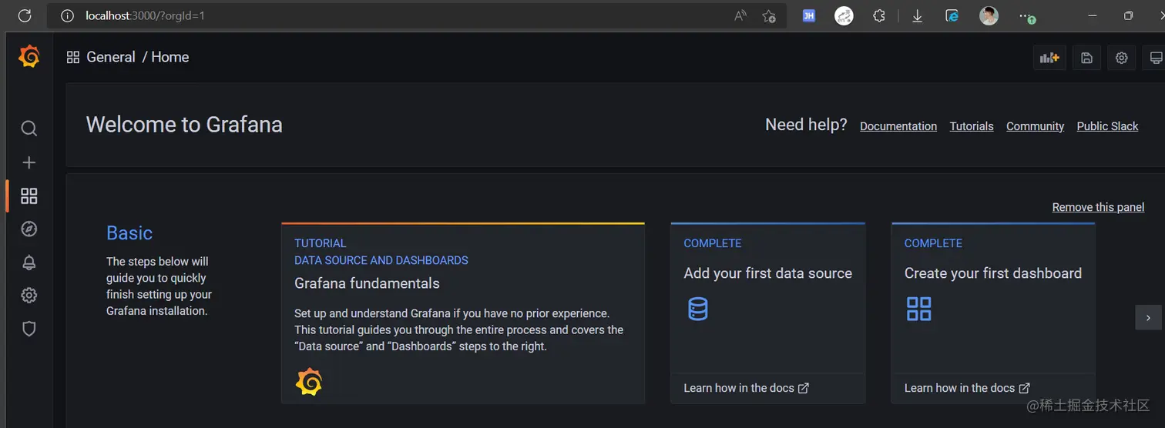Click the Create your first dashboard heading
The image size is (1165, 428).
(992, 273)
